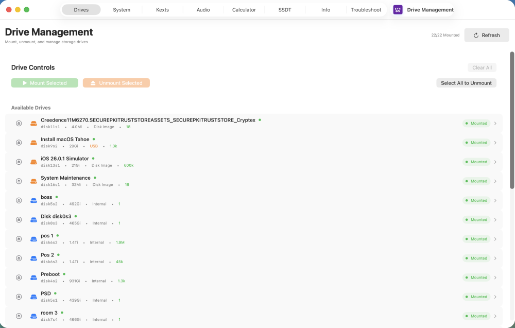Click the eject icon for Pos 2
This screenshot has height=328, width=515.
pyautogui.click(x=19, y=258)
